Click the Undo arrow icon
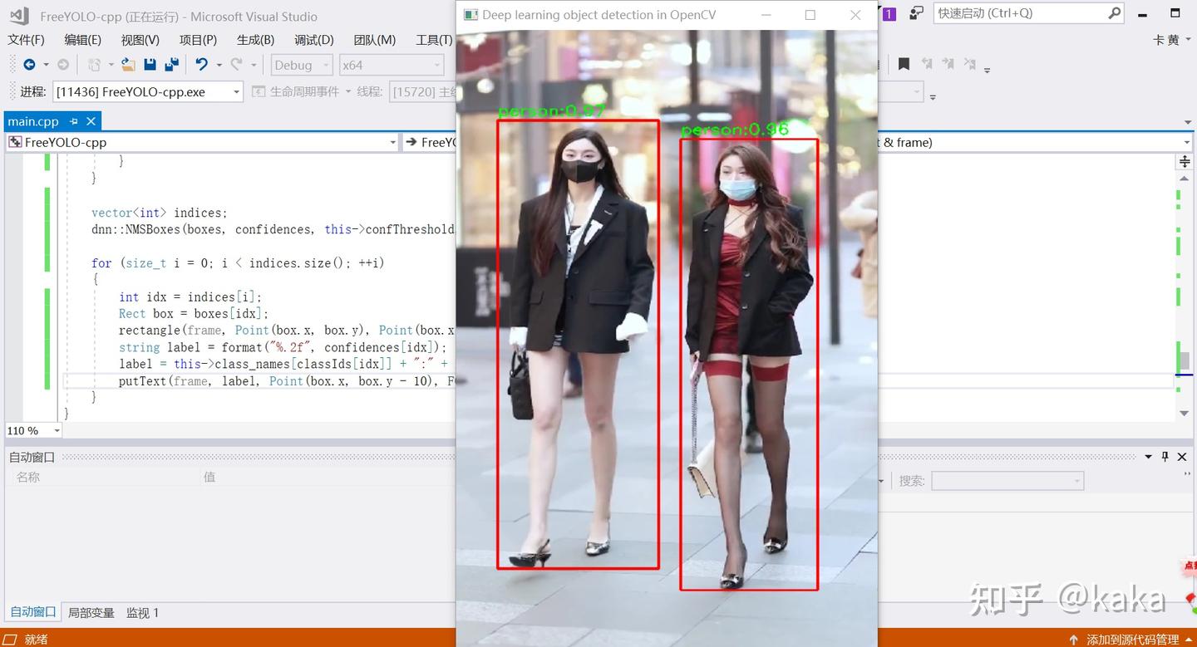The image size is (1197, 647). point(201,65)
